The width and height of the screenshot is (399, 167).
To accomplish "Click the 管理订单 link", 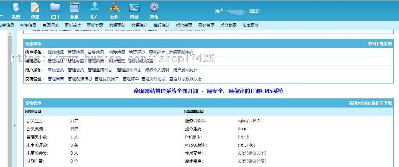I will click(x=130, y=79).
